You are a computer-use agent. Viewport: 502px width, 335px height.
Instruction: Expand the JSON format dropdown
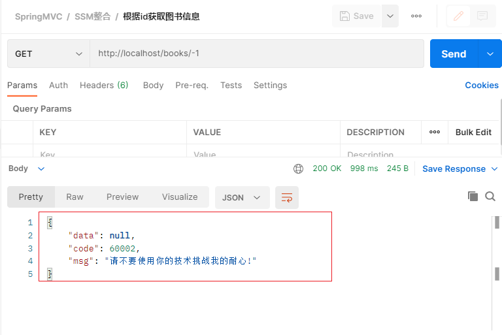point(242,197)
